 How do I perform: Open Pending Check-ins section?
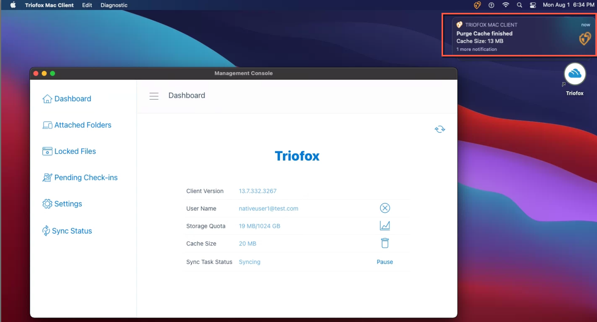pyautogui.click(x=80, y=177)
